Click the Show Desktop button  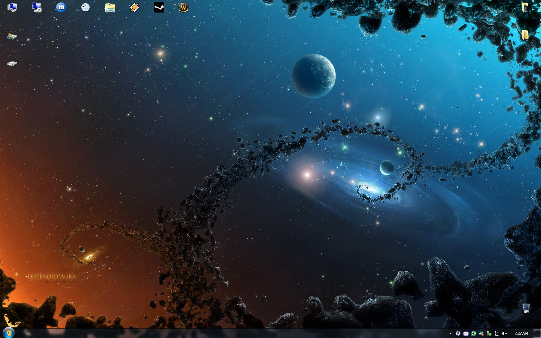537,333
